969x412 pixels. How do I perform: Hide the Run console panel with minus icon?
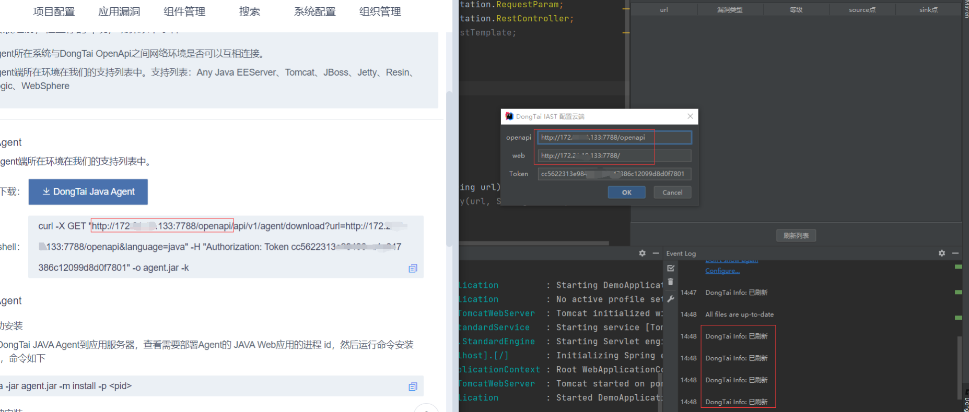pos(656,253)
